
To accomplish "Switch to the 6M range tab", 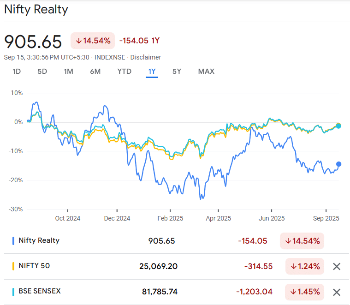I will [95, 72].
